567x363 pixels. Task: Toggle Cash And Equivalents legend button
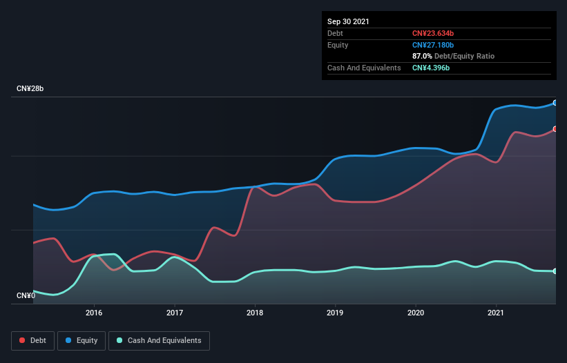click(x=159, y=341)
